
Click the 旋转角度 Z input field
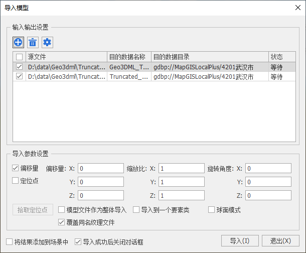click(268, 195)
